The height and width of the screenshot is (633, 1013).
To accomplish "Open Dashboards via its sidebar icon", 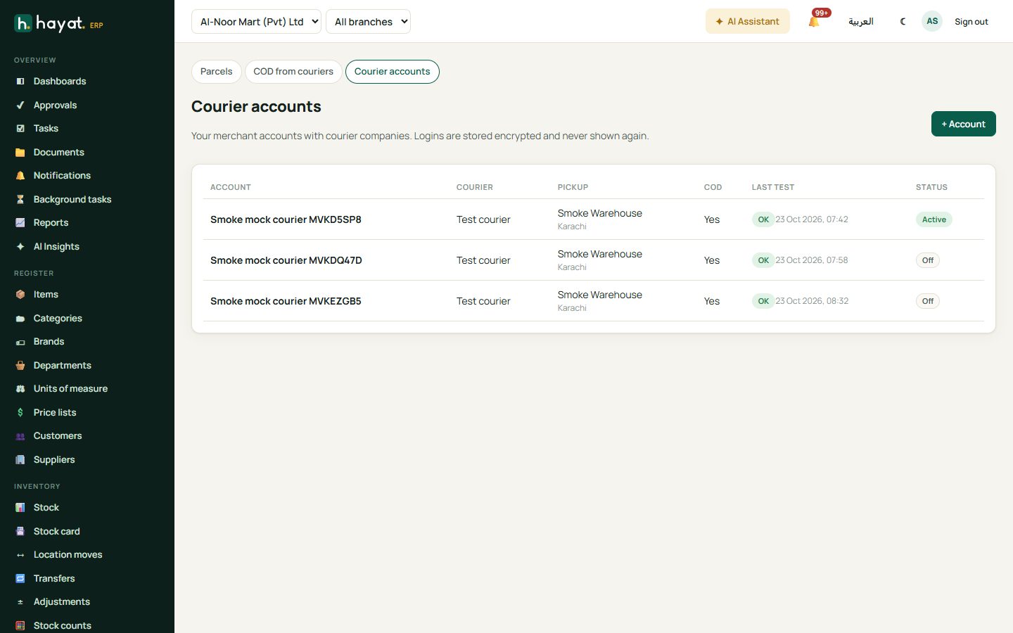I will tap(20, 82).
